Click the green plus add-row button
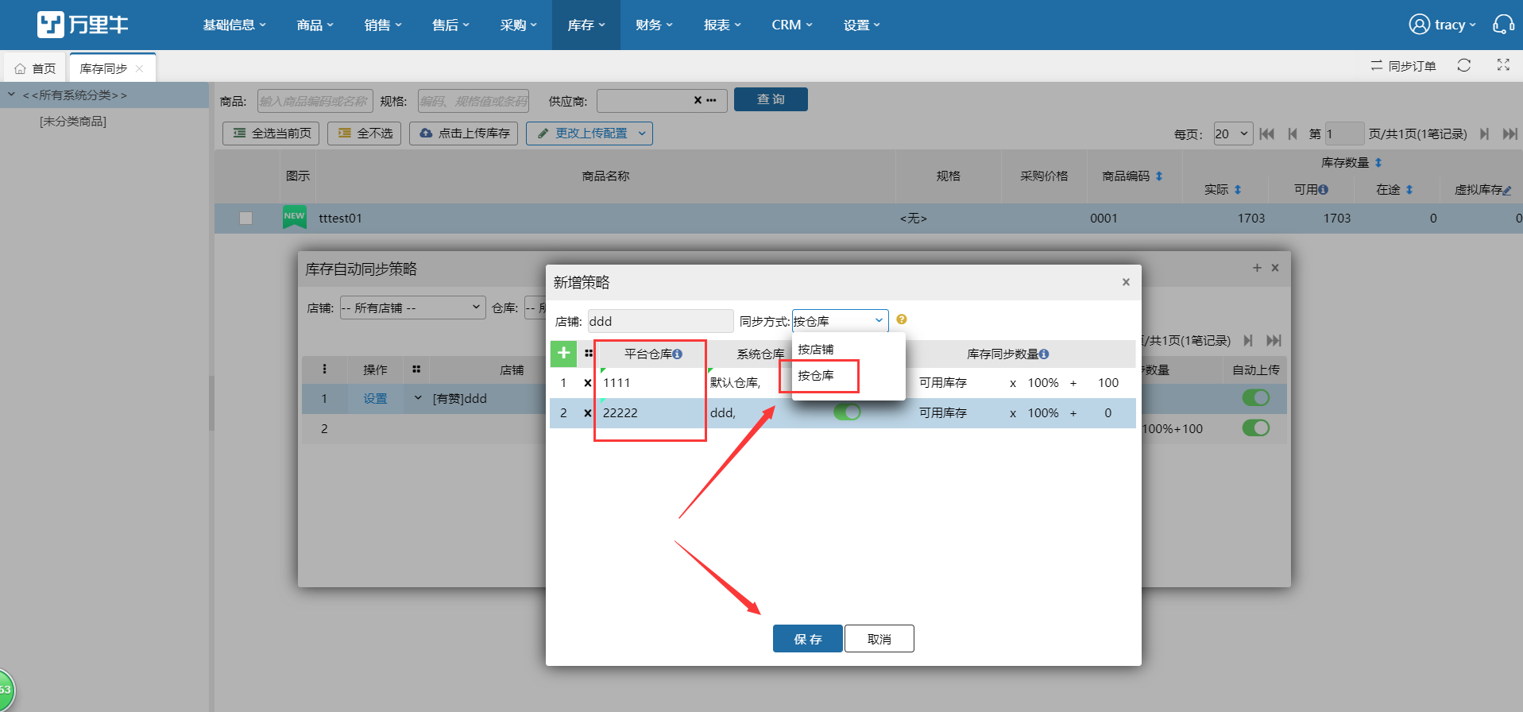Image resolution: width=1523 pixels, height=712 pixels. tap(563, 354)
